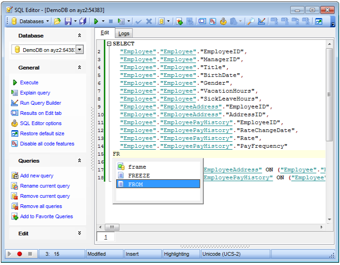Click the magnifier find toolbar icon
Image resolution: width=340 pixels, height=265 pixels.
251,21
